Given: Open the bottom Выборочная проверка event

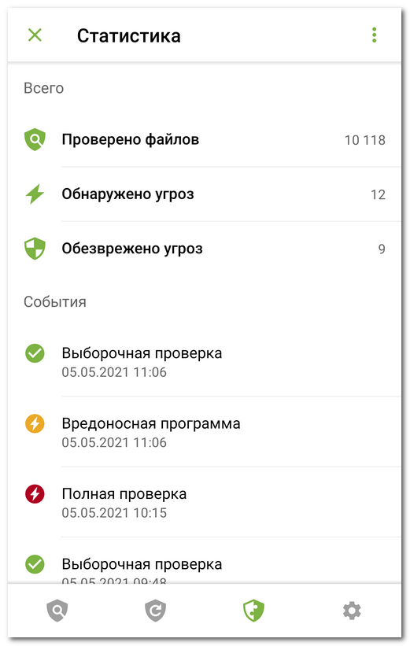Looking at the screenshot, I should click(x=205, y=560).
